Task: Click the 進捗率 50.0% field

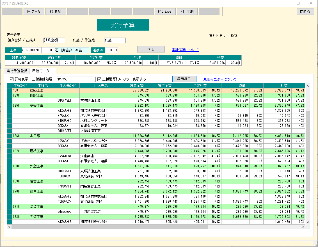Action: (x=111, y=50)
